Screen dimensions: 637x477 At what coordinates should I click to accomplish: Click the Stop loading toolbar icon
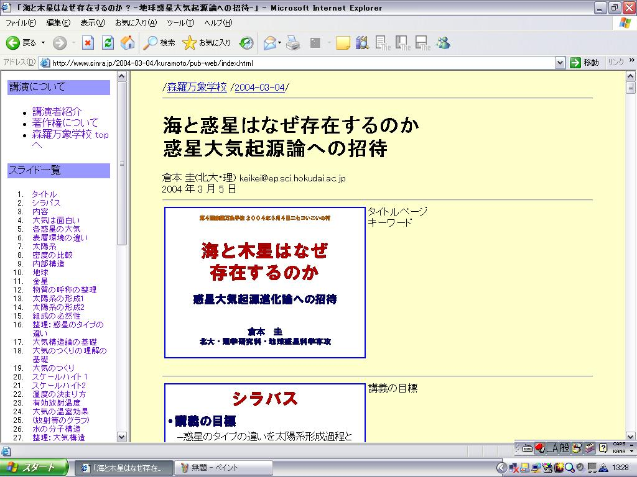pos(88,43)
